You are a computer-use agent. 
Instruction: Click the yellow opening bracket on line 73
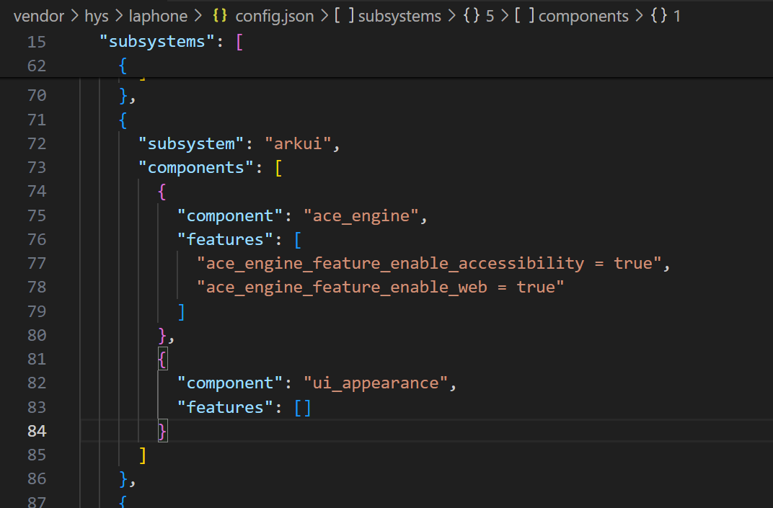(x=278, y=168)
